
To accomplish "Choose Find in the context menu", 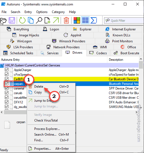I will pos(51,140).
